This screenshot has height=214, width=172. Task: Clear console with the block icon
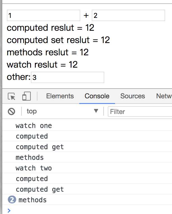pyautogui.click(x=11, y=111)
